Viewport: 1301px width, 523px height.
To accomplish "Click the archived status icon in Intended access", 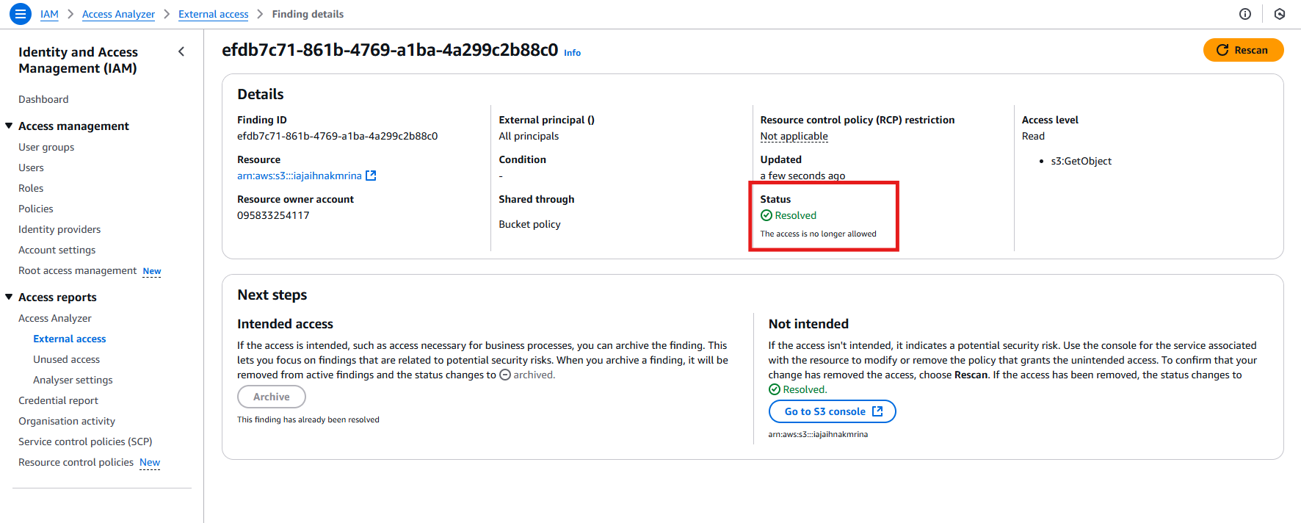I will (x=505, y=375).
